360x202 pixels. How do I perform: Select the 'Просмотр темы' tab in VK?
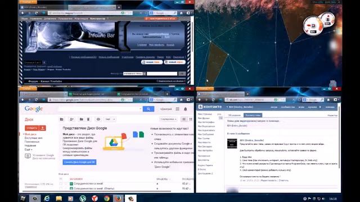tap(253, 115)
